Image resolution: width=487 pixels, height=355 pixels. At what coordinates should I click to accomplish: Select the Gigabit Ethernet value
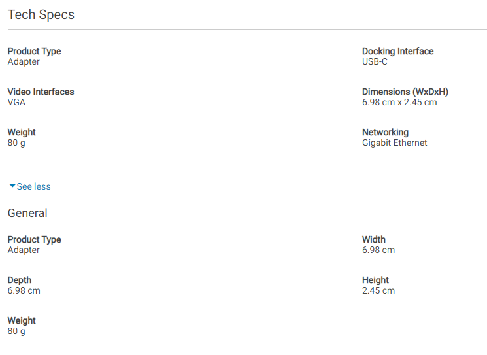click(394, 143)
